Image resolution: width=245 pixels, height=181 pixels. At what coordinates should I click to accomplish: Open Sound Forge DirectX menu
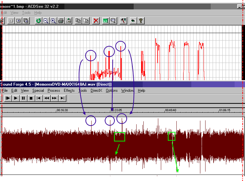pos(96,90)
